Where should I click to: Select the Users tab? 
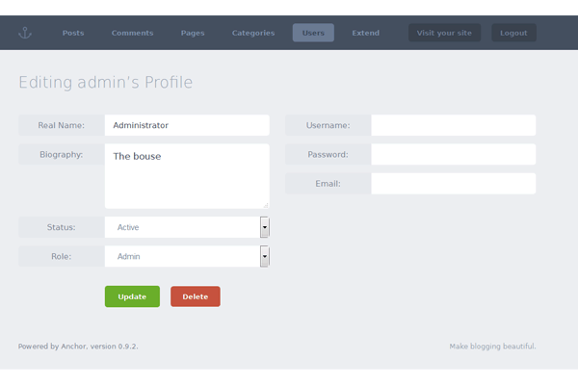coord(313,33)
